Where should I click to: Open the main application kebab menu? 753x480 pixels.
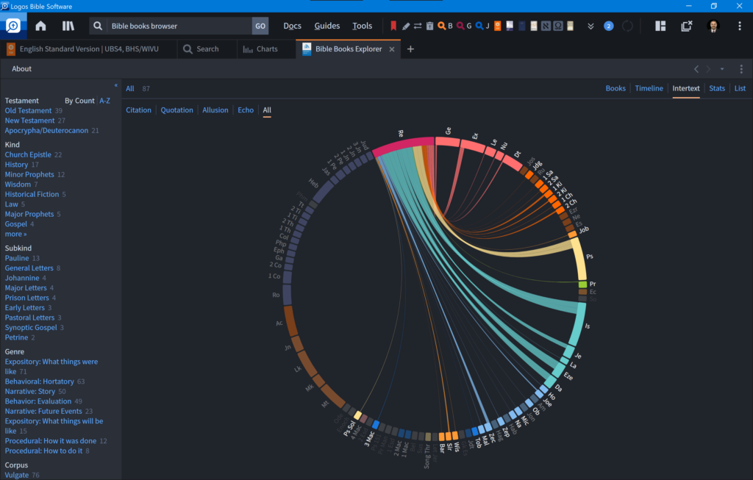click(740, 26)
